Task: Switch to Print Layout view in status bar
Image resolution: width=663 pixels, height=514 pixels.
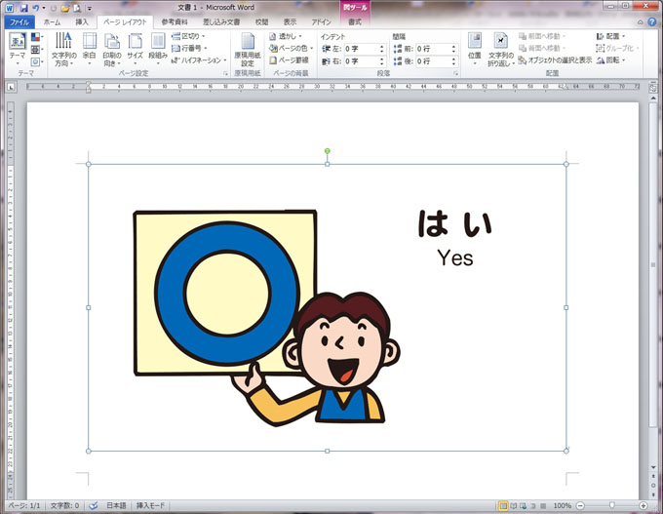Action: point(504,506)
